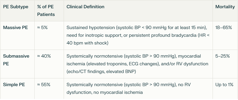Viewport: 238px width, 100px height.
Task: Select the Massive PE row label
Action: pos(15,28)
